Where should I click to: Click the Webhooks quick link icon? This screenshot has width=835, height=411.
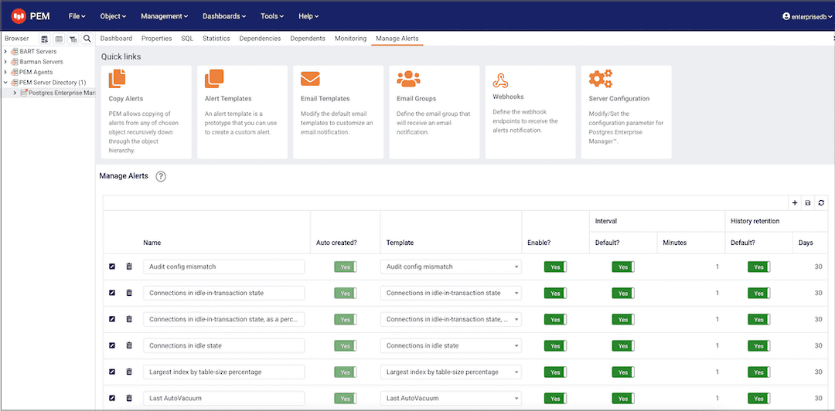501,80
